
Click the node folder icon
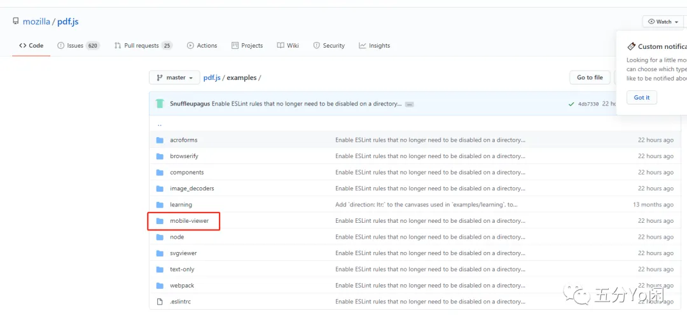pyautogui.click(x=160, y=237)
